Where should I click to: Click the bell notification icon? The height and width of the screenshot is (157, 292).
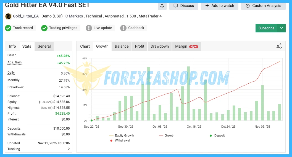[x=162, y=6]
